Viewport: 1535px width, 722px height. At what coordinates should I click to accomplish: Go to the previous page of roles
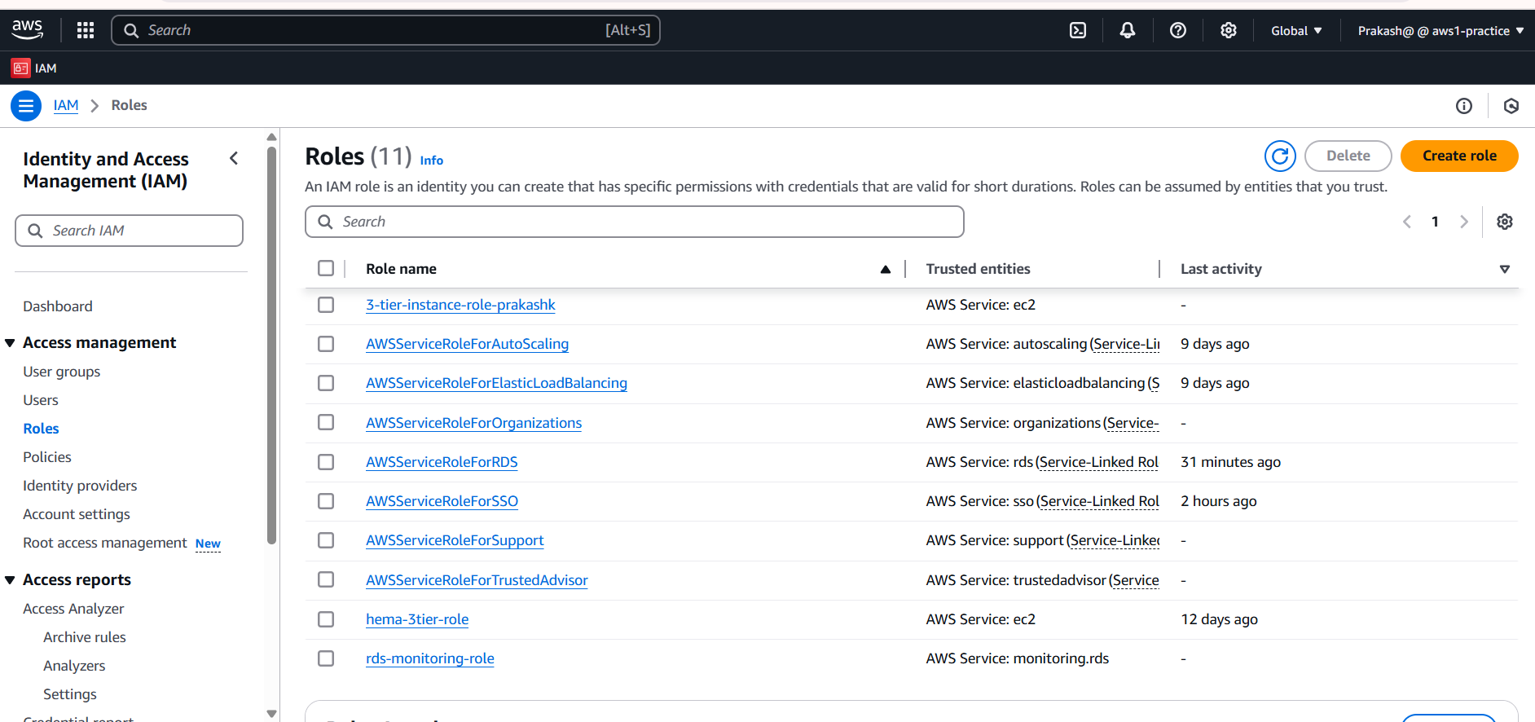pyautogui.click(x=1406, y=222)
